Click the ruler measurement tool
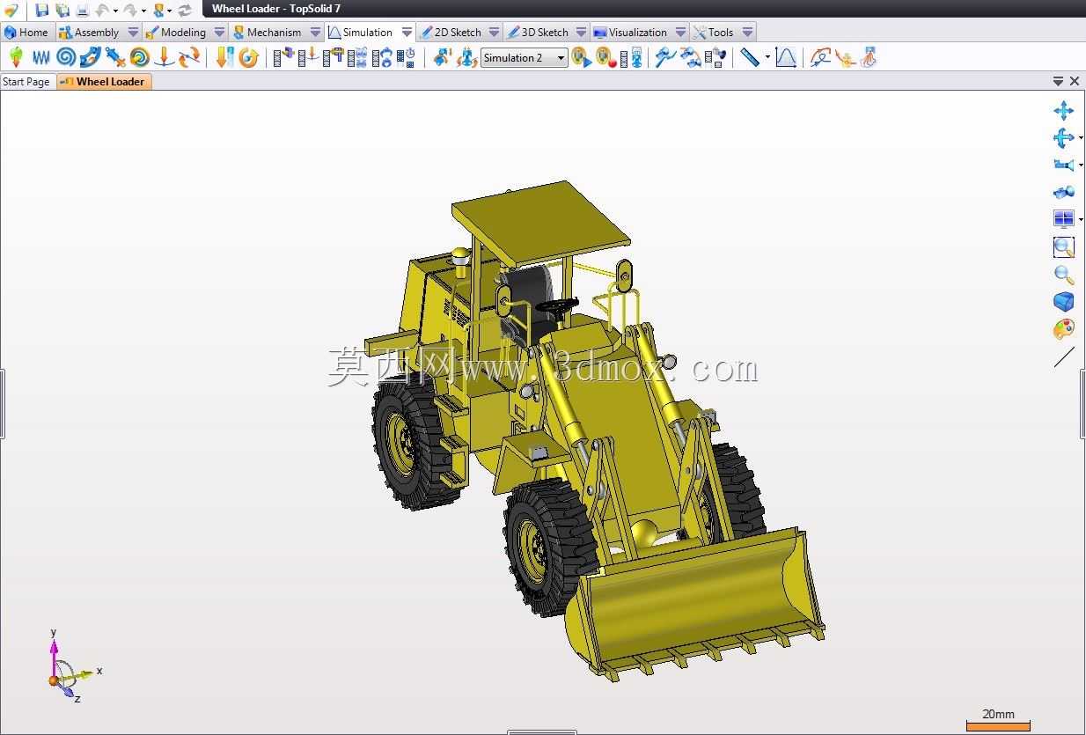1086x735 pixels. point(750,58)
